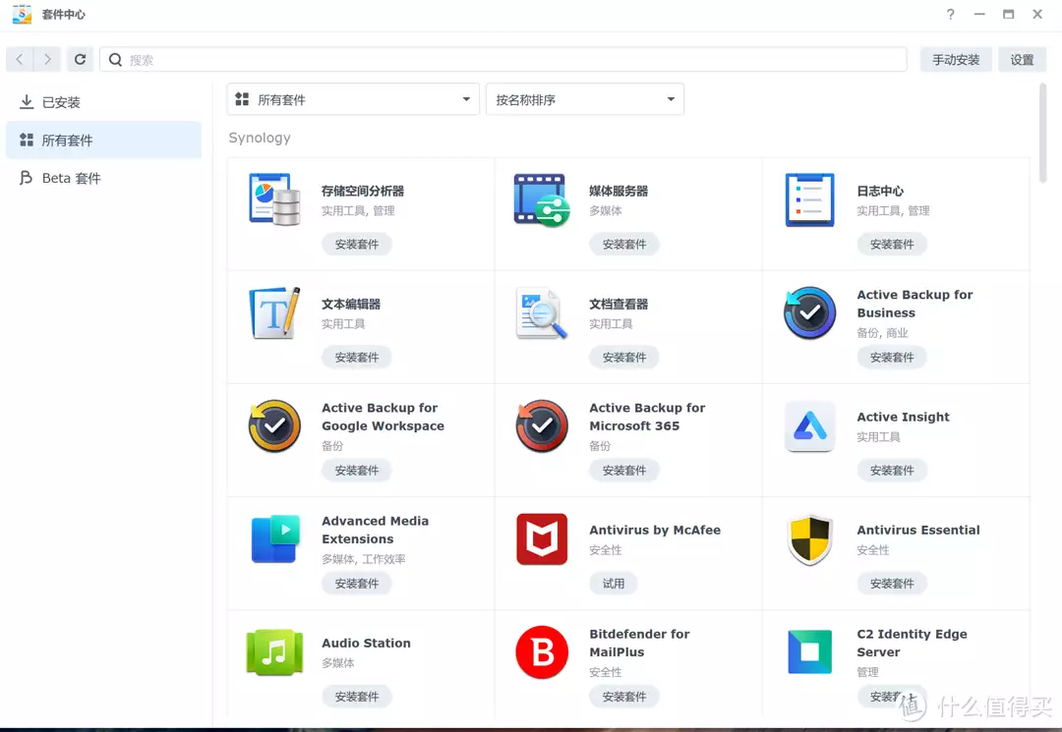Image resolution: width=1062 pixels, height=732 pixels.
Task: Install Advanced Media Extensions package
Action: 356,584
